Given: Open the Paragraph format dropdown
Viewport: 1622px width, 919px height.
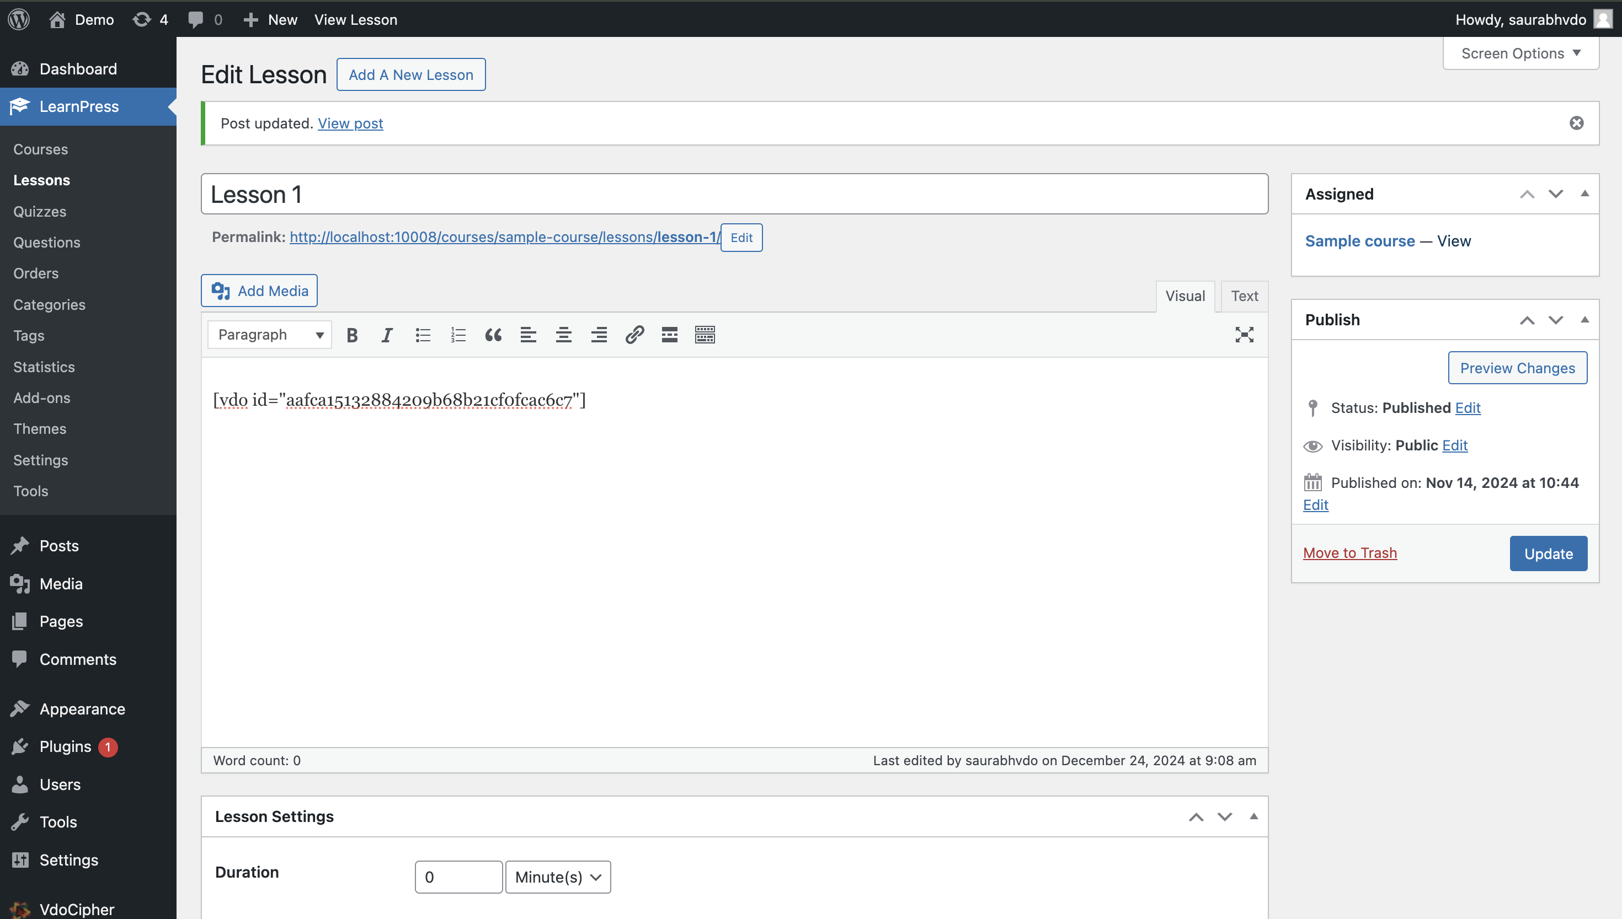Looking at the screenshot, I should [x=269, y=335].
